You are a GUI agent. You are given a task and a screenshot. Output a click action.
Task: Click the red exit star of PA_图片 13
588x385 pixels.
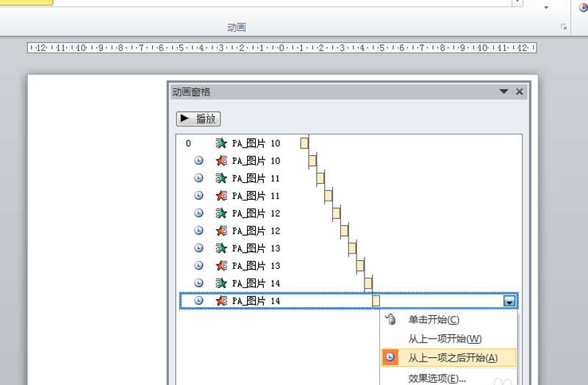click(221, 266)
